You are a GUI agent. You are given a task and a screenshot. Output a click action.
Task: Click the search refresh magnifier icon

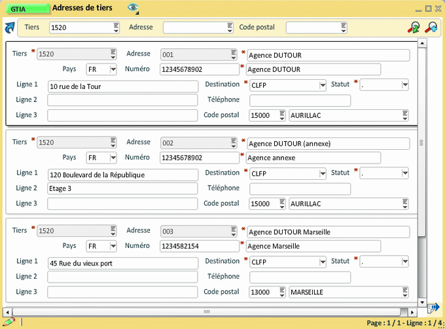coord(414,27)
